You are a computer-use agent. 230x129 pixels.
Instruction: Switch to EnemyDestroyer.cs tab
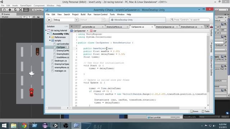[x=189, y=27]
